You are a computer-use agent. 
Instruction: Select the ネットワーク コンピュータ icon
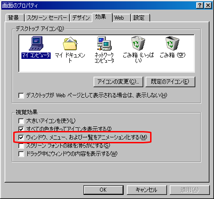(x=104, y=49)
